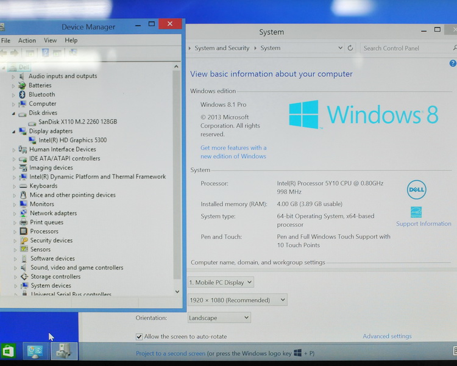Open the Support Information link
This screenshot has height=366, width=457.
(x=423, y=224)
